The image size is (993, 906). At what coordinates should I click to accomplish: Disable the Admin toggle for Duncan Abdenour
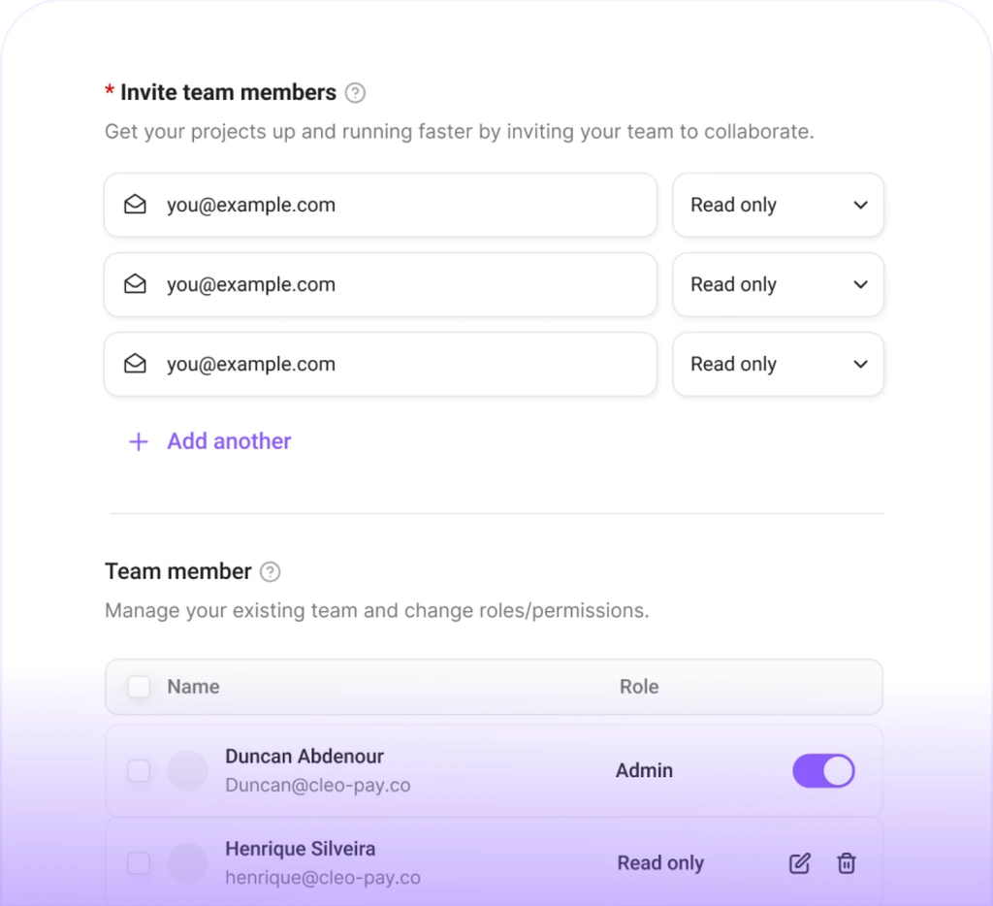point(823,770)
